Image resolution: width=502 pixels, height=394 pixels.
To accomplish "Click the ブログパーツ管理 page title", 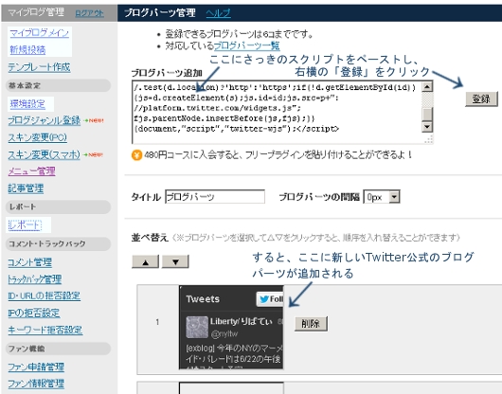I will point(160,13).
